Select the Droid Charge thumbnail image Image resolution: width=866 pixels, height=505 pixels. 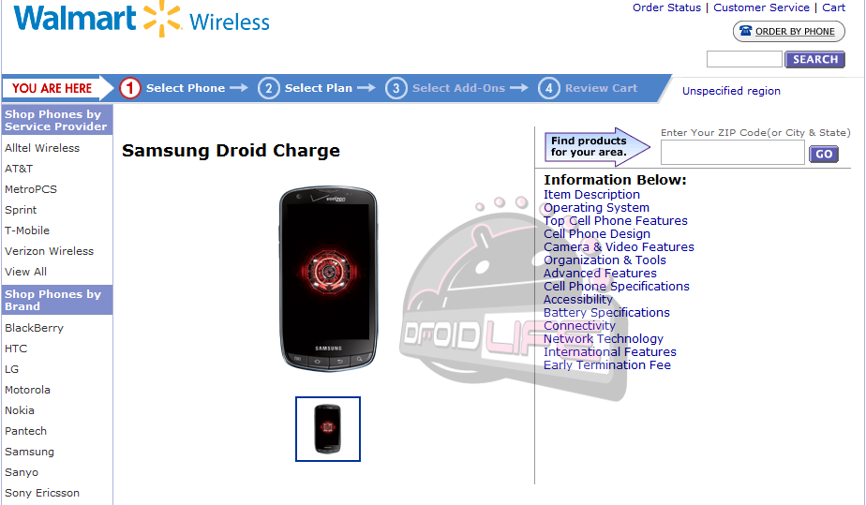(328, 429)
